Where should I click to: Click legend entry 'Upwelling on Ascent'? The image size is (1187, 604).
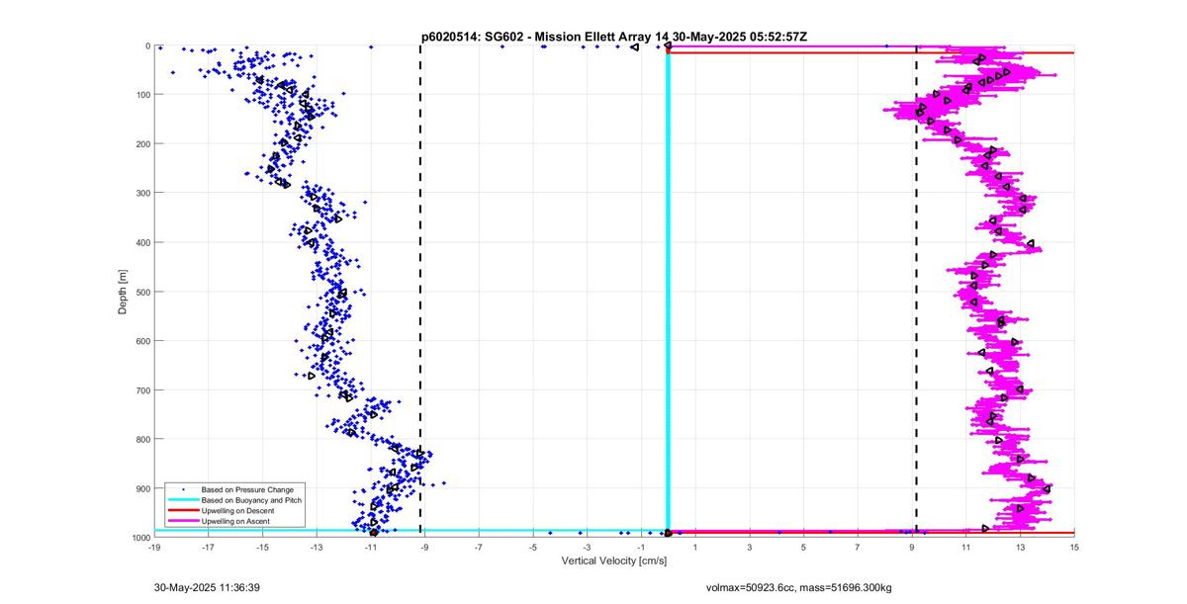coord(235,520)
